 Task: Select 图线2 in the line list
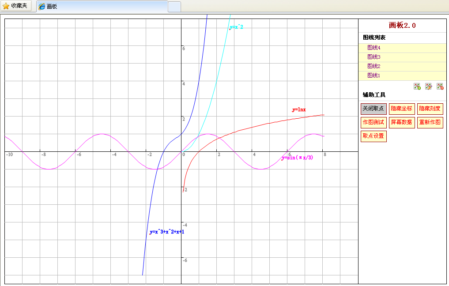pos(374,66)
